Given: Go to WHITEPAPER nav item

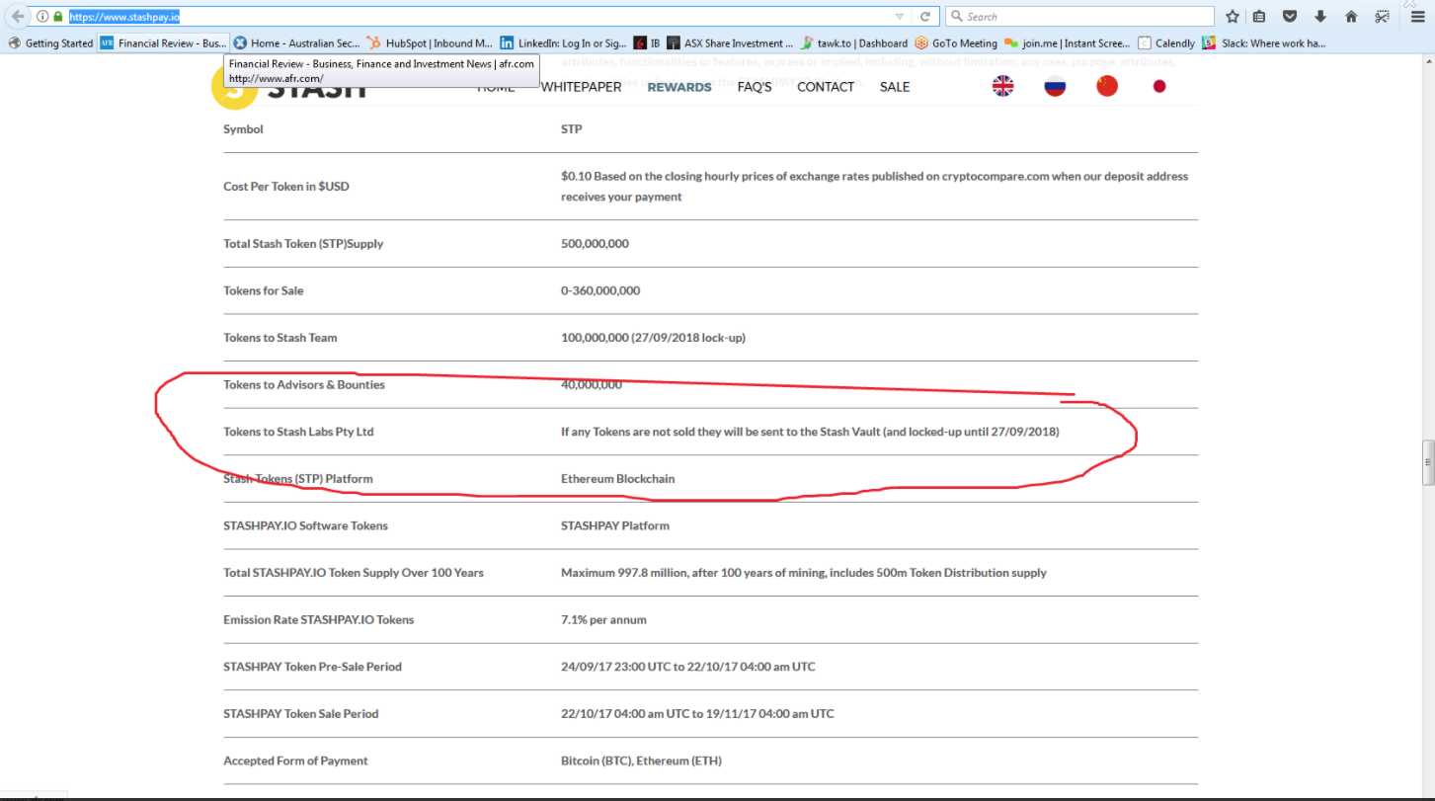Looking at the screenshot, I should pyautogui.click(x=581, y=87).
